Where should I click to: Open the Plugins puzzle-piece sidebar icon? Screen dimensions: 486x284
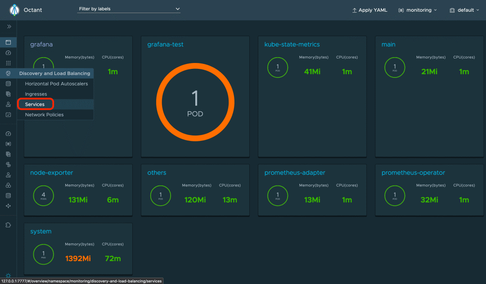[9, 225]
